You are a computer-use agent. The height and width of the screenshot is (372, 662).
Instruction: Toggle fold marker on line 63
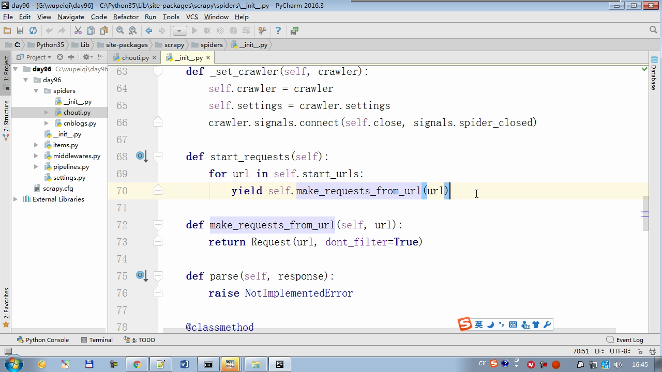click(x=158, y=71)
